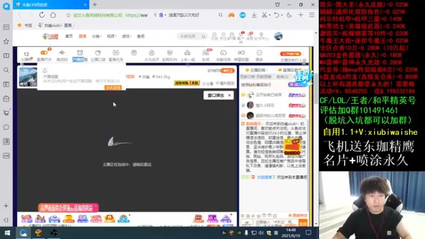425x239 pixels.
Task: Click the 窗口弹出 popout button
Action: (x=216, y=96)
